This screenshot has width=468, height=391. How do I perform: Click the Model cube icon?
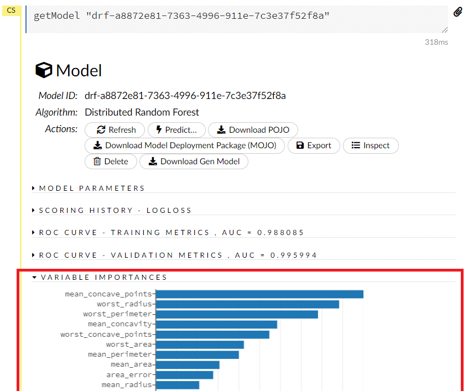pos(44,70)
